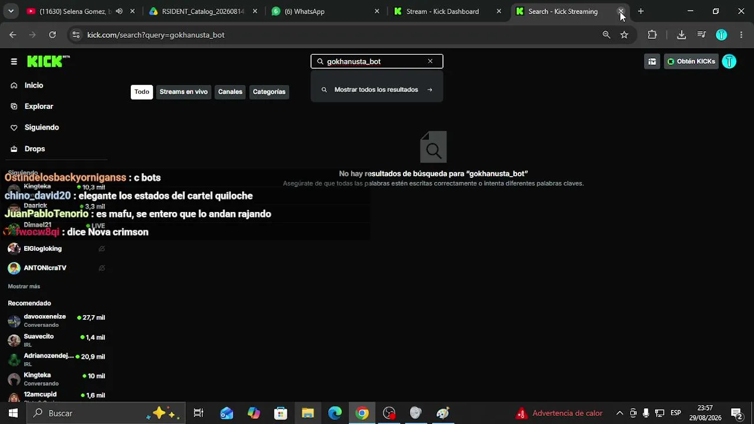Open a new browser tab
Viewport: 754px width, 424px height.
(x=640, y=11)
